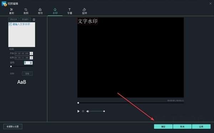Mute audio with the speaker icon
This screenshot has width=214, height=133.
[x=88, y=111]
